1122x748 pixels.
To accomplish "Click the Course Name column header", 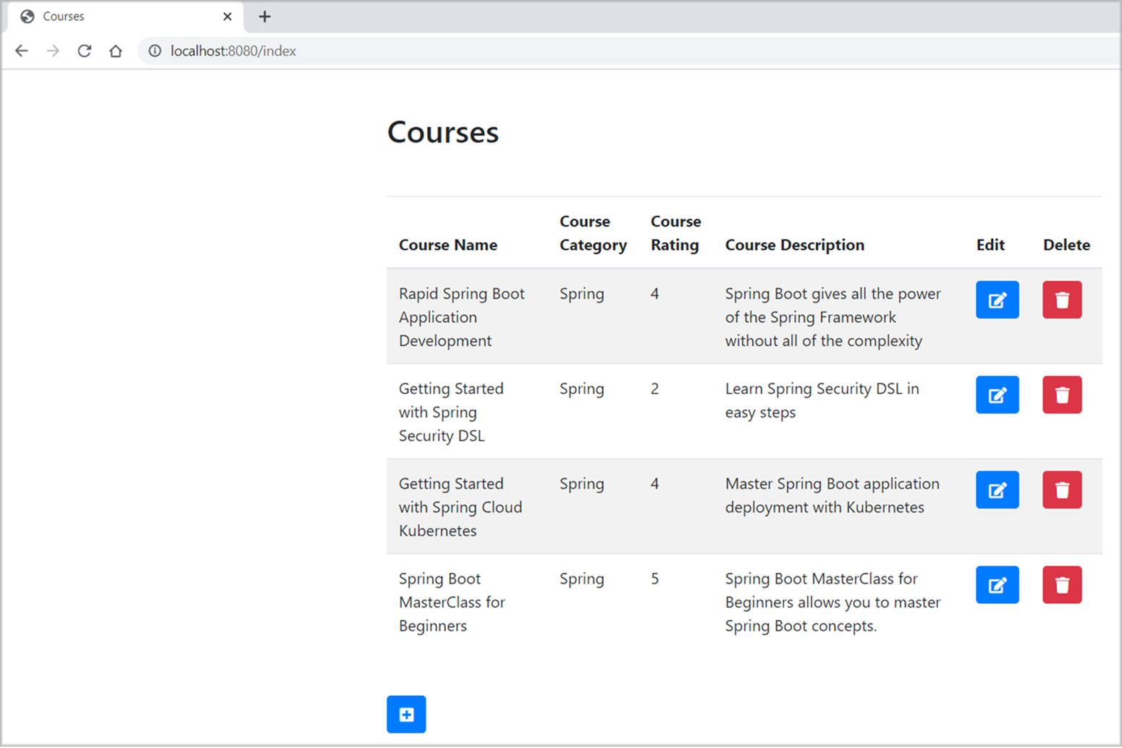I will click(x=448, y=245).
